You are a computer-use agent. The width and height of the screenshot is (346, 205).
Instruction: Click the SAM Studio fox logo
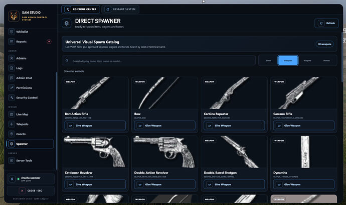14,16
